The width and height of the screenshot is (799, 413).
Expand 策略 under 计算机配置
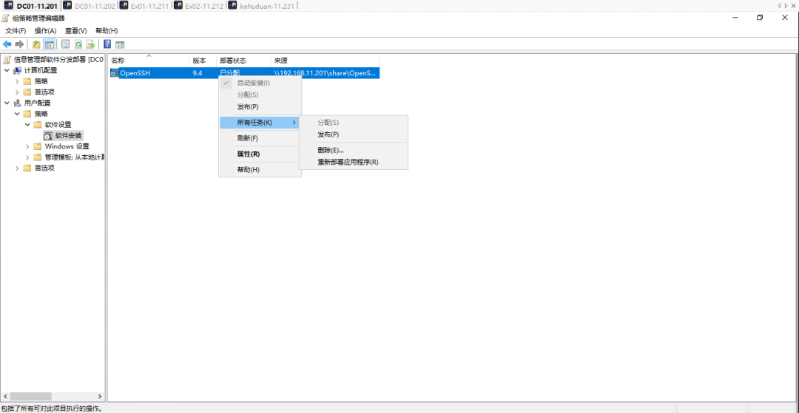[x=17, y=81]
